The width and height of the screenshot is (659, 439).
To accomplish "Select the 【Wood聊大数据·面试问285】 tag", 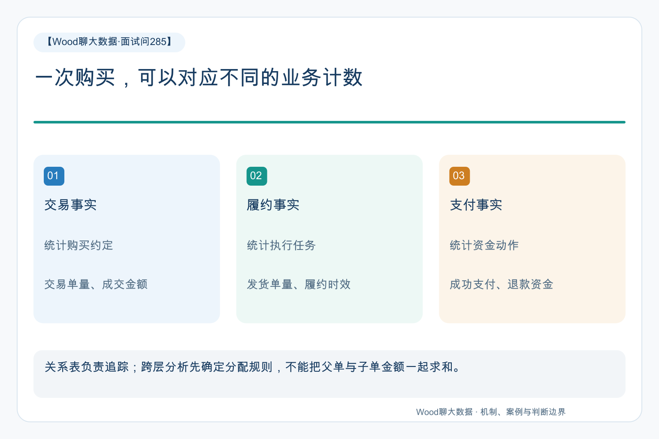I will (109, 42).
